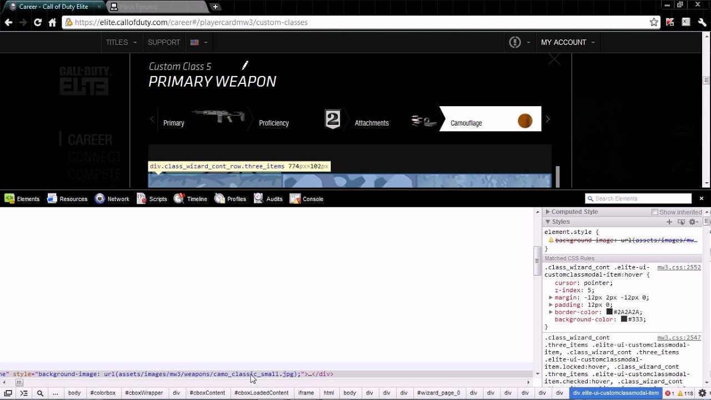The width and height of the screenshot is (711, 400).
Task: Enable the Show inherited checkbox
Action: tap(654, 212)
